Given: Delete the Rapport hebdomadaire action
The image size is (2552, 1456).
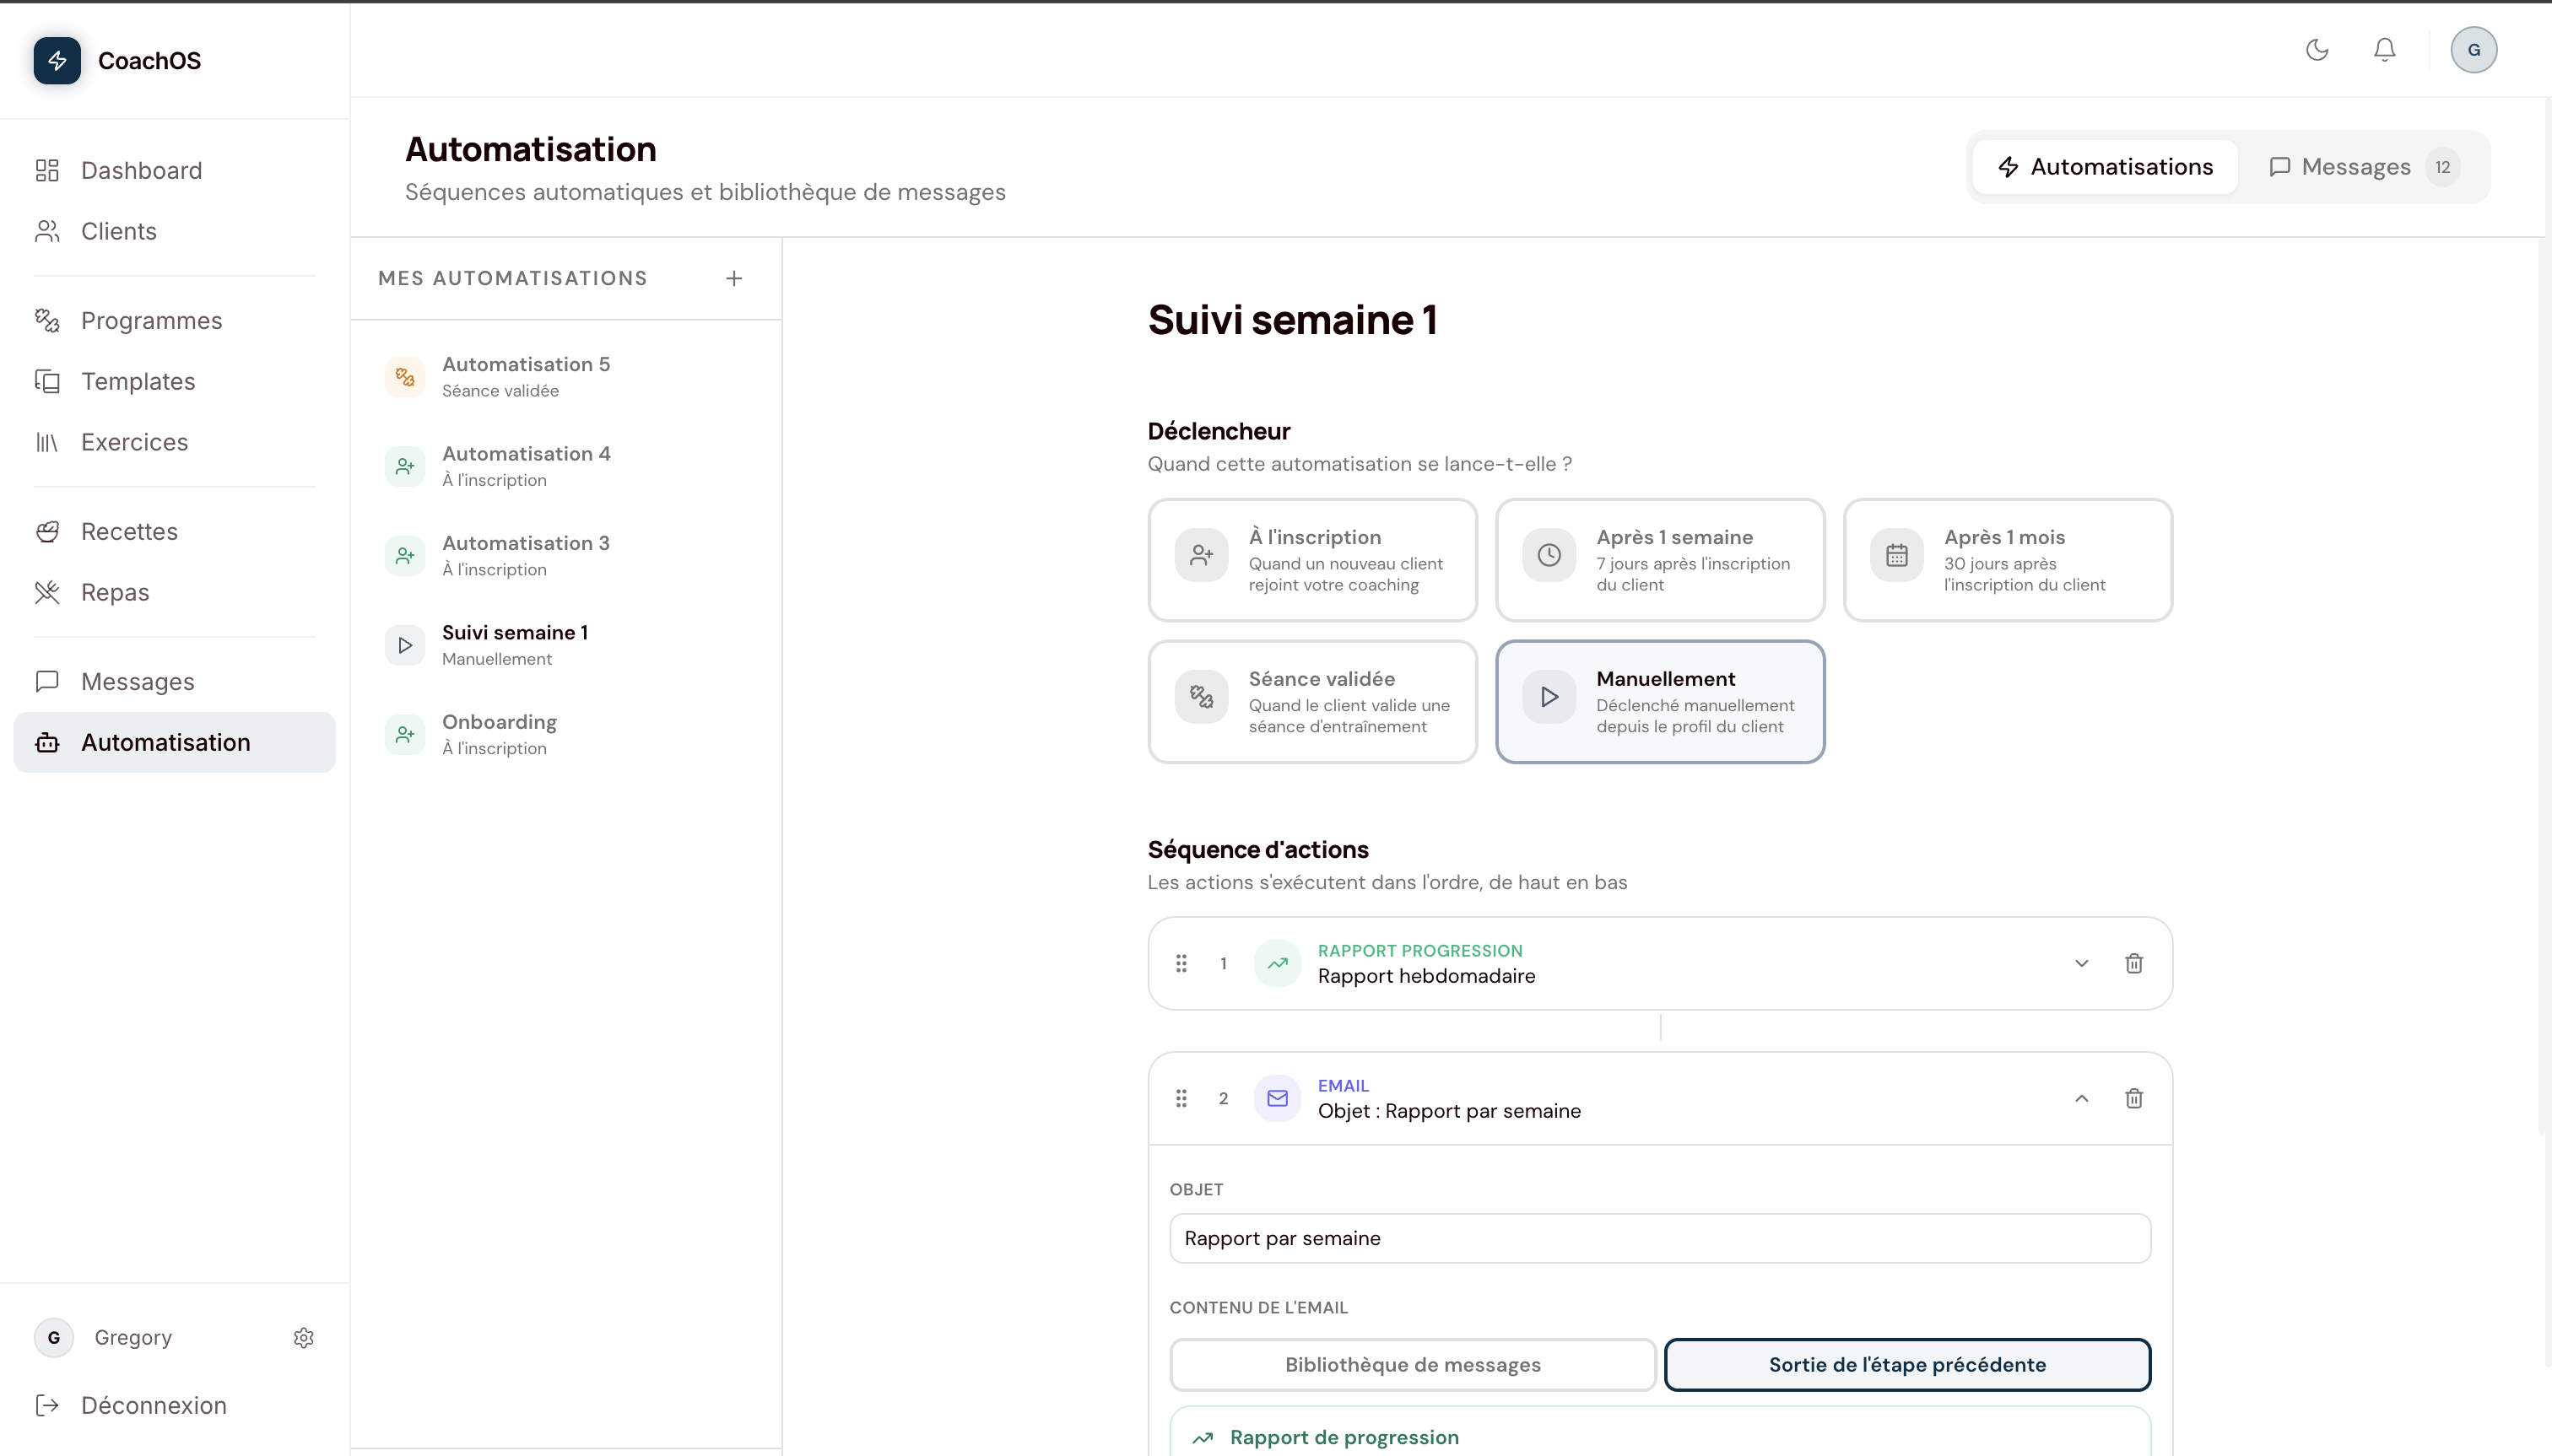Looking at the screenshot, I should (2133, 963).
